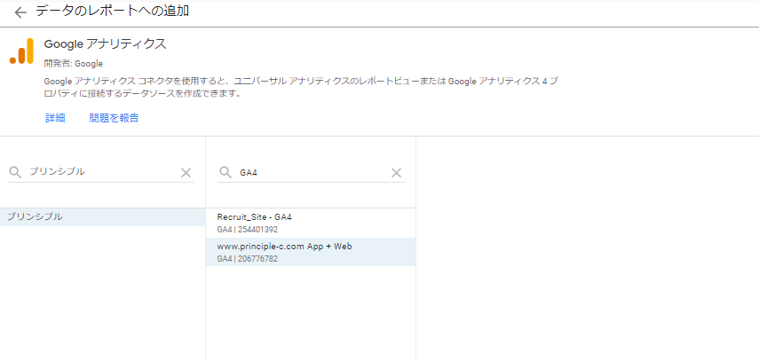Click the magnifier icon in the account search
The image size is (759, 361).
click(15, 172)
